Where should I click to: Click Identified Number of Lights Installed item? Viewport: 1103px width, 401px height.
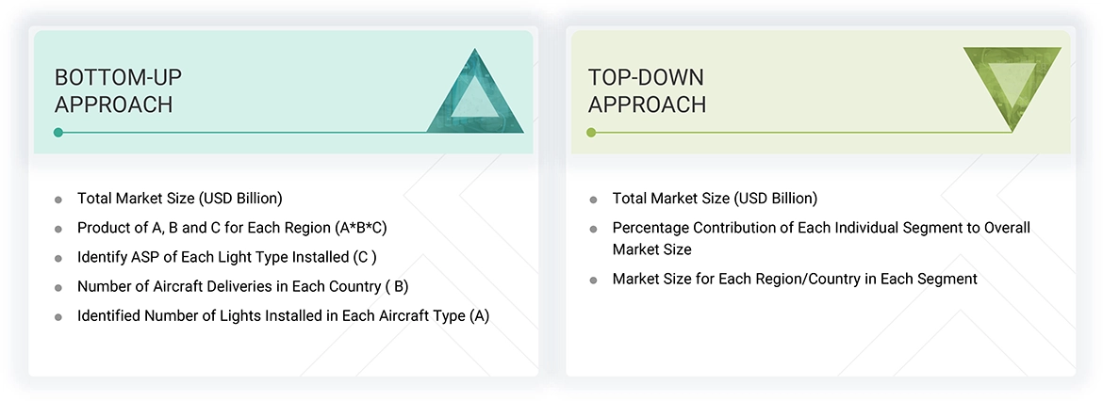point(283,316)
